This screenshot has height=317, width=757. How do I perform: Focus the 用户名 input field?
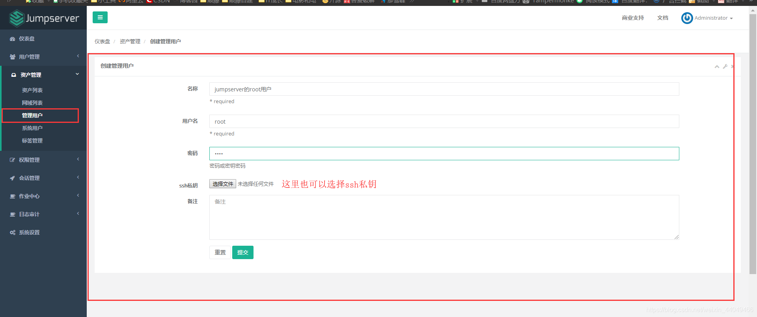pyautogui.click(x=444, y=121)
